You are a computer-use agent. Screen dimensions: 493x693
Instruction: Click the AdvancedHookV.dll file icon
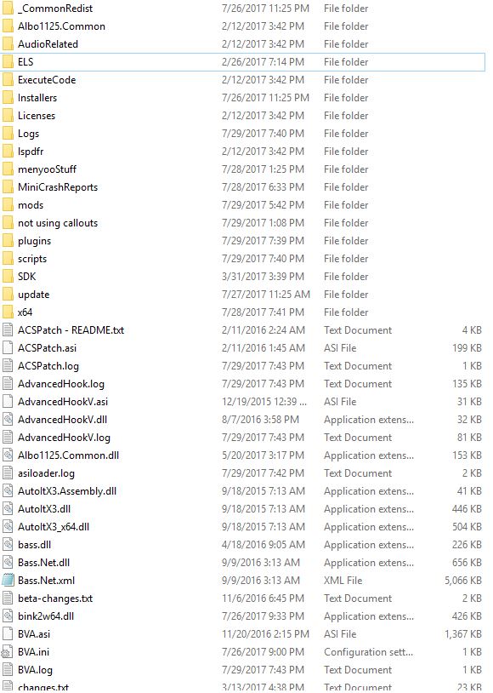pos(8,420)
